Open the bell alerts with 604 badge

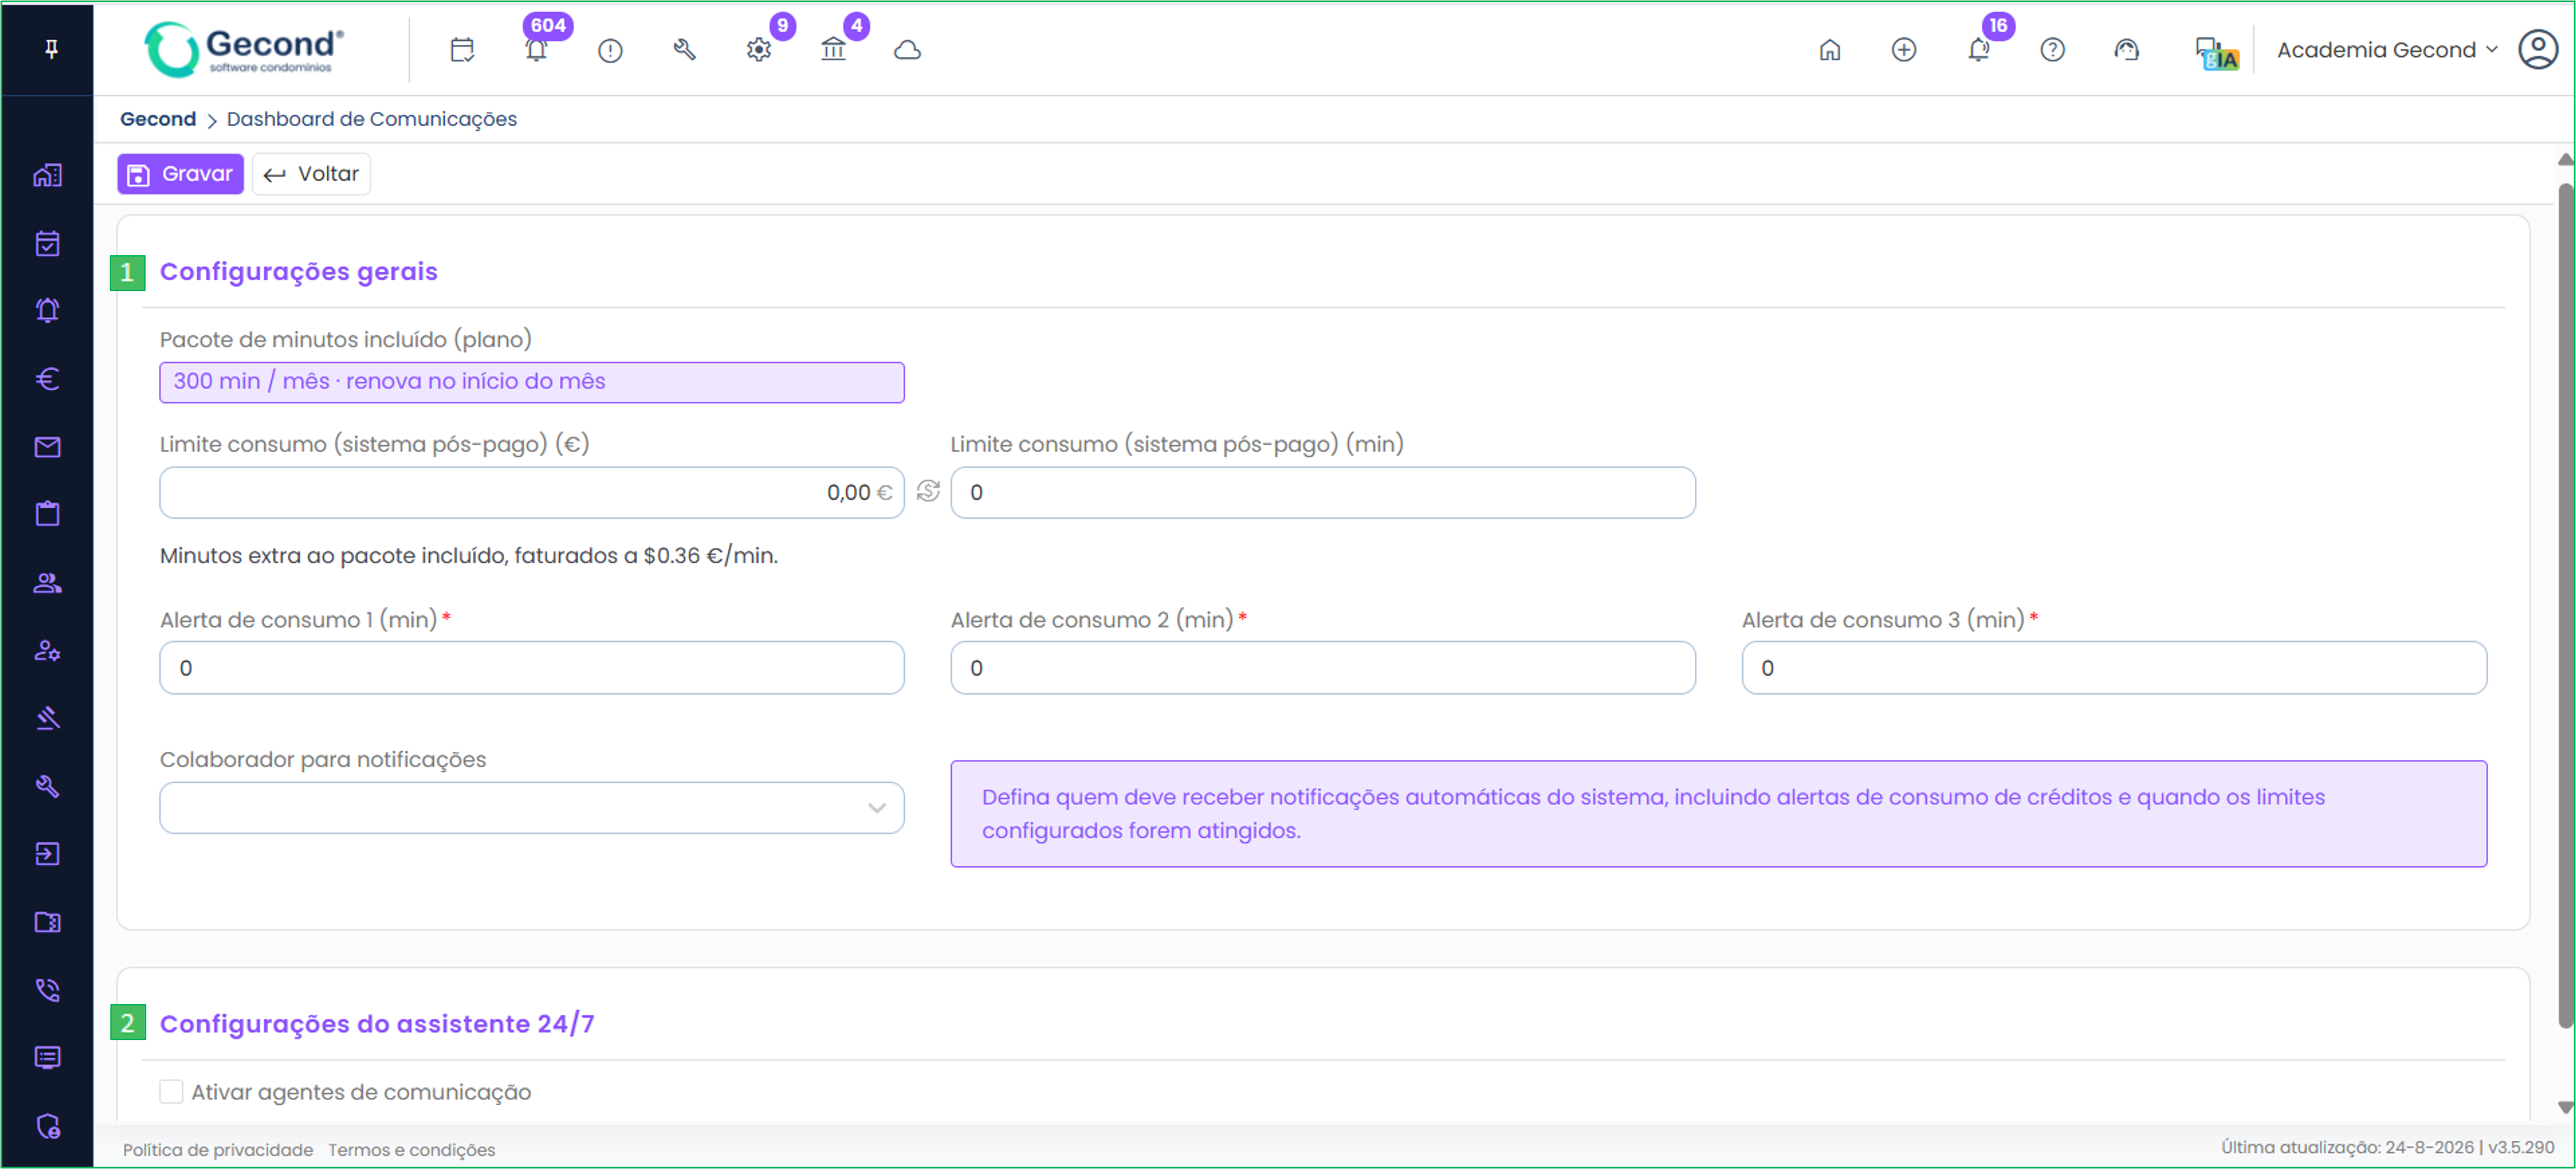(x=536, y=50)
